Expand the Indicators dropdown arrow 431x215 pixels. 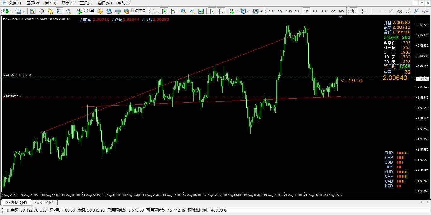click(x=237, y=11)
